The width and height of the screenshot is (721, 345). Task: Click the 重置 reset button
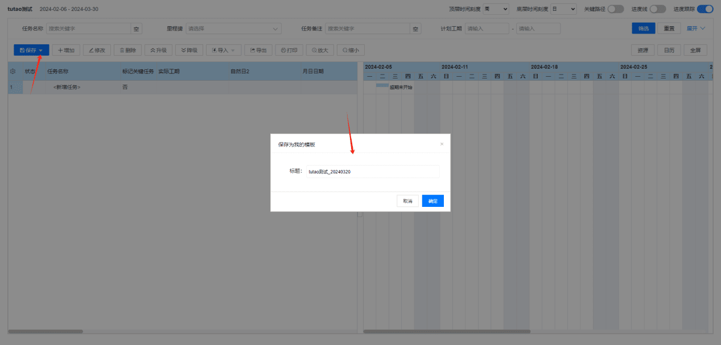click(x=669, y=28)
